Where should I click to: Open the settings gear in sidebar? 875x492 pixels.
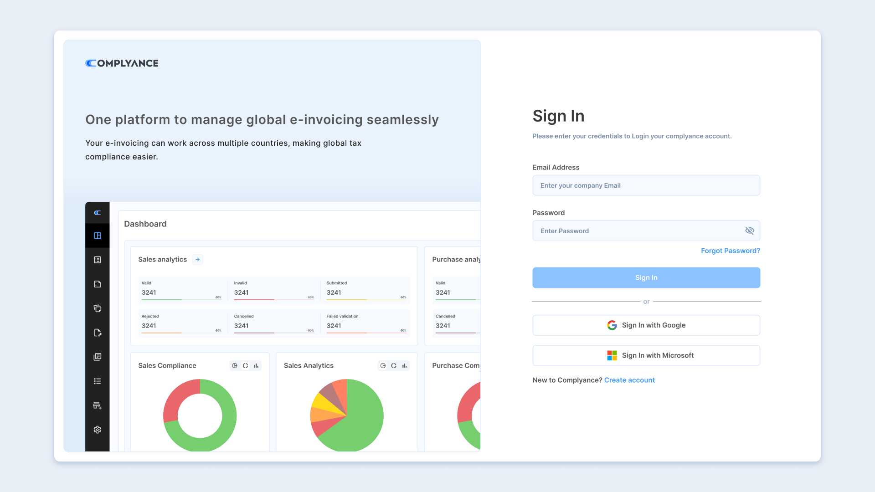click(98, 430)
